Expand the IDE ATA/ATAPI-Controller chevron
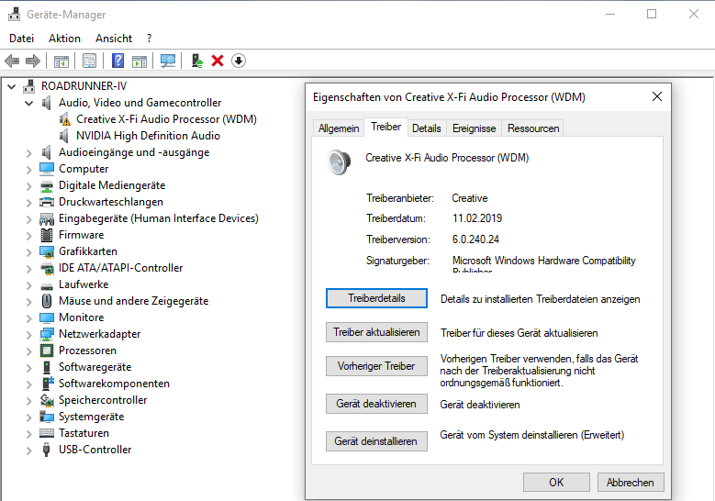Viewport: 715px width, 501px height. coord(29,269)
